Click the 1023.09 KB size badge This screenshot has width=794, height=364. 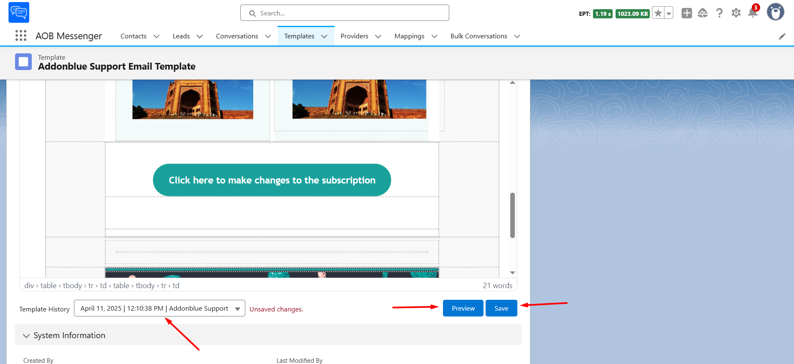633,14
